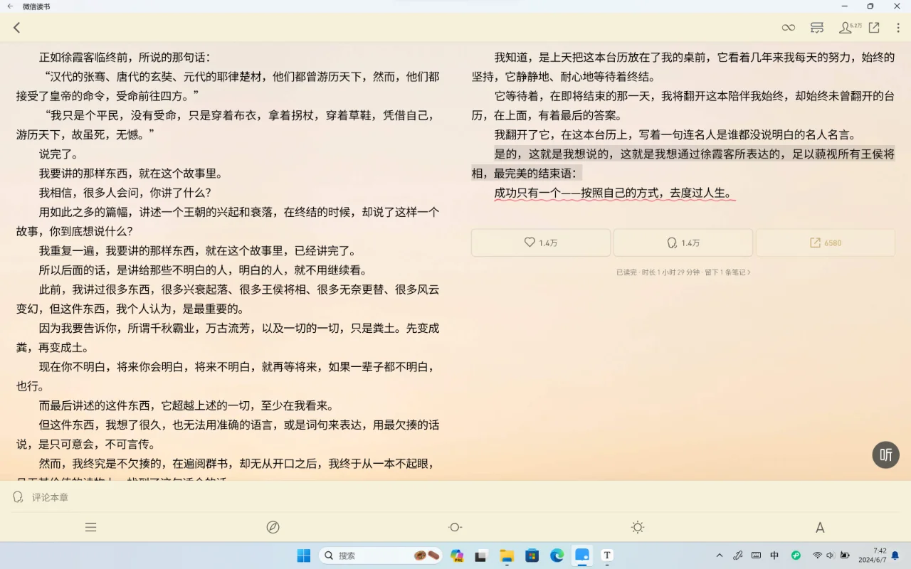Activate eye-protection reading mode
Image resolution: width=911 pixels, height=569 pixels.
(x=273, y=527)
